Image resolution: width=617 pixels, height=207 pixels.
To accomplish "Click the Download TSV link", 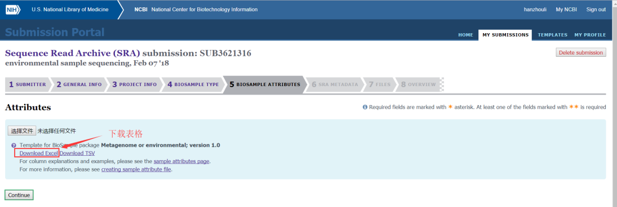I will (77, 153).
